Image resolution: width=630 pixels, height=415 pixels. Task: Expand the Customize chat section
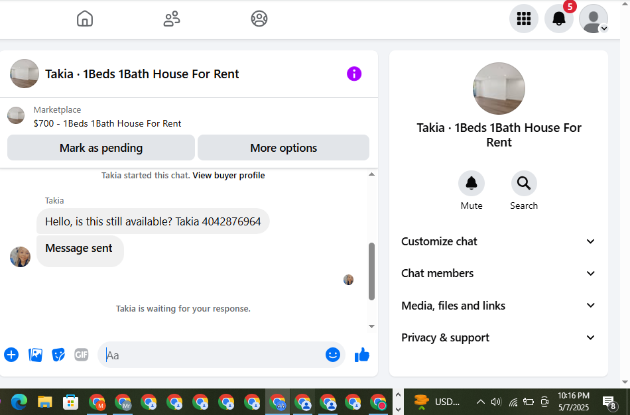498,241
